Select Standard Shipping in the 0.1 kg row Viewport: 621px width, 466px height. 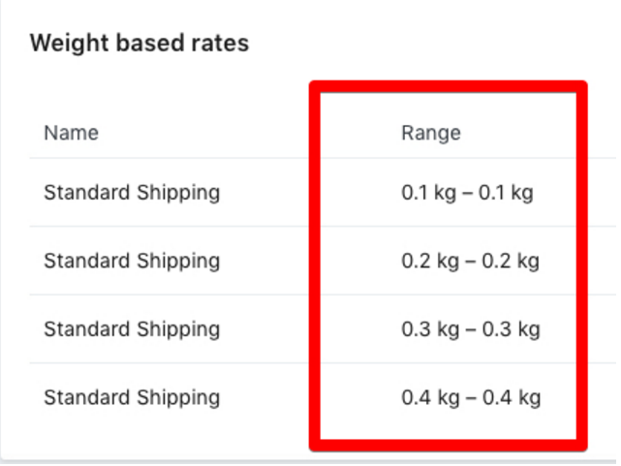tap(132, 193)
